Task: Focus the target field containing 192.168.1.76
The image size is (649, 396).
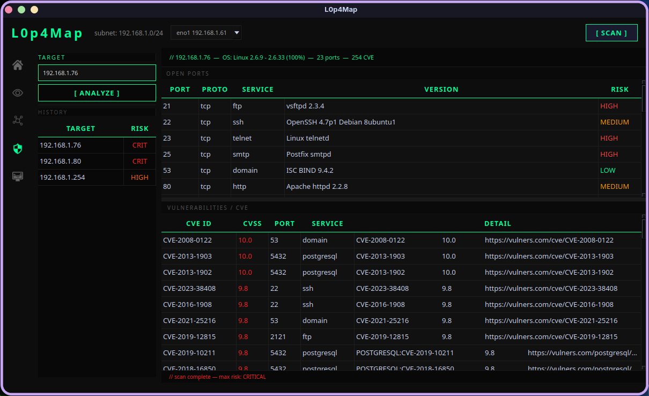Action: (97, 73)
